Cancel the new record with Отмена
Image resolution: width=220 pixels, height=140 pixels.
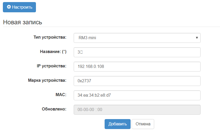coord(143,124)
